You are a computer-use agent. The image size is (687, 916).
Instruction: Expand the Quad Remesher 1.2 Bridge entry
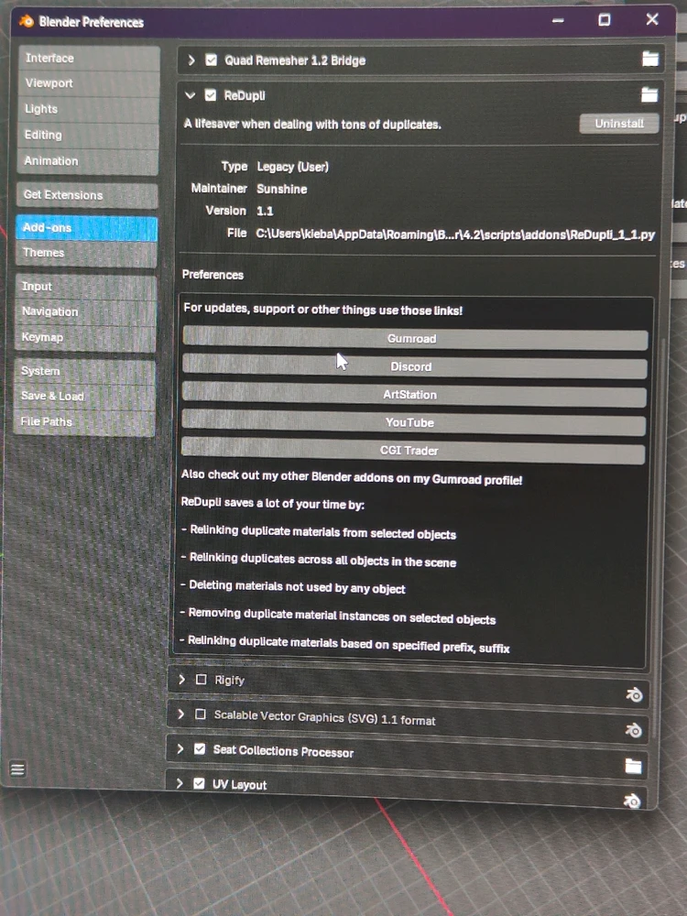pyautogui.click(x=191, y=60)
